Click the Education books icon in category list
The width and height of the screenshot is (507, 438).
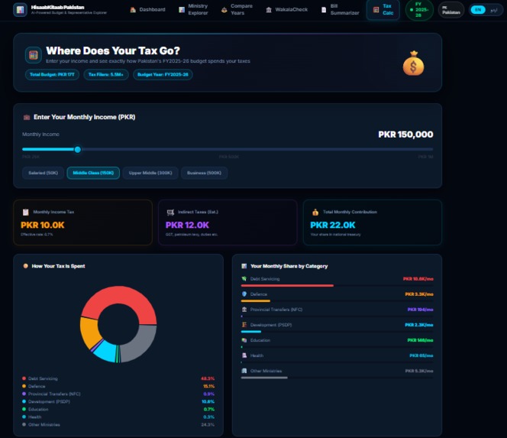(x=244, y=340)
